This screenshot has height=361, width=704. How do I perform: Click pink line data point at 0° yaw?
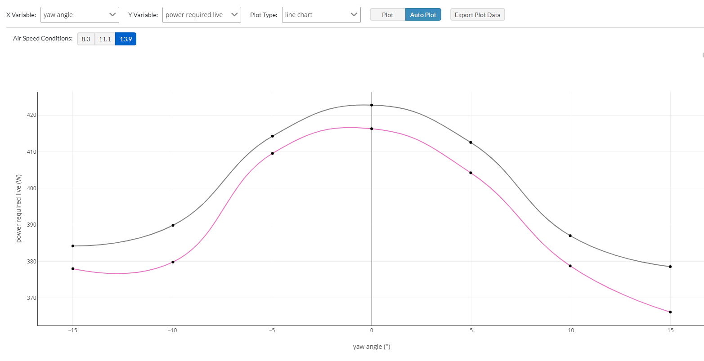tap(372, 129)
